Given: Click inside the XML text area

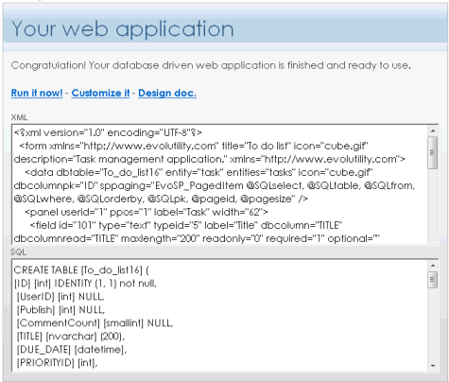Looking at the screenshot, I should tap(220, 184).
